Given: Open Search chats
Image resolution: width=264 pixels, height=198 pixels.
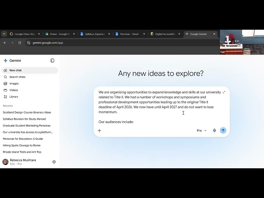Looking at the screenshot, I should 30,77.
